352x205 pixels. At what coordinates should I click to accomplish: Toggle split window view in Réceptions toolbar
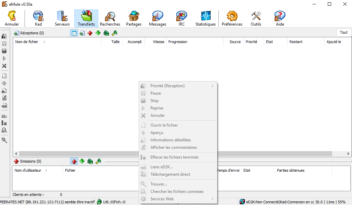pos(74,33)
